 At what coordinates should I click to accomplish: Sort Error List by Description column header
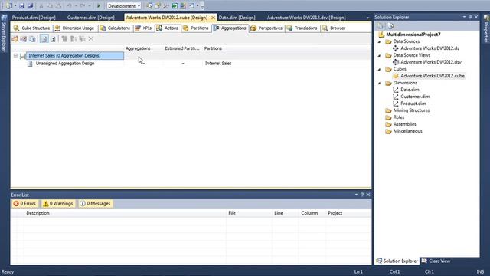[126, 213]
